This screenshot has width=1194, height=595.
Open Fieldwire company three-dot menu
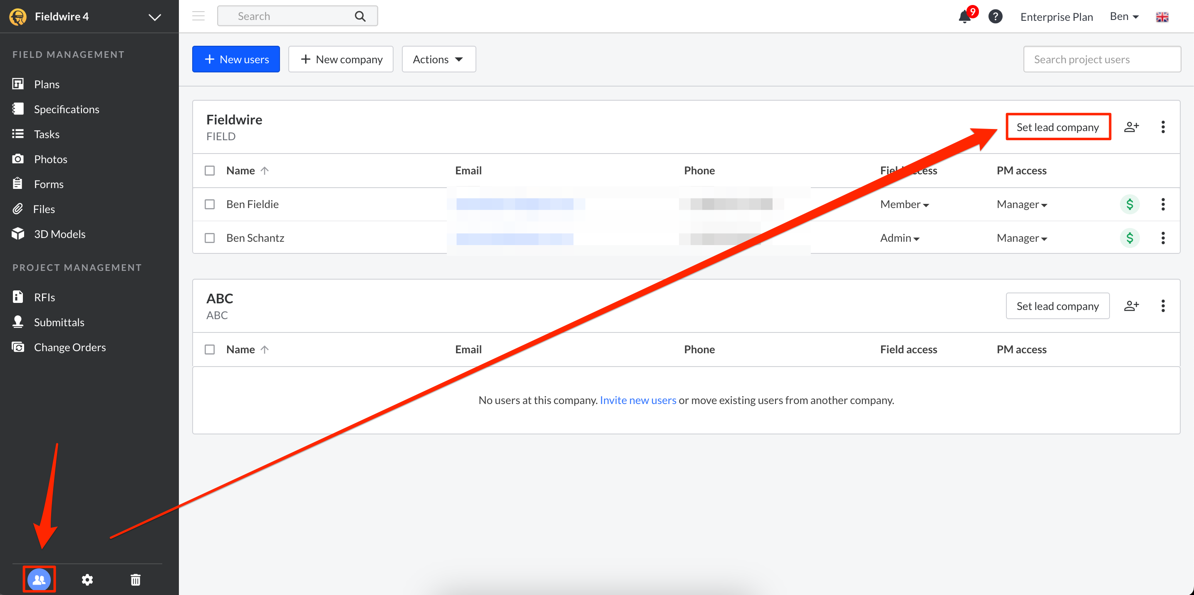(x=1163, y=126)
